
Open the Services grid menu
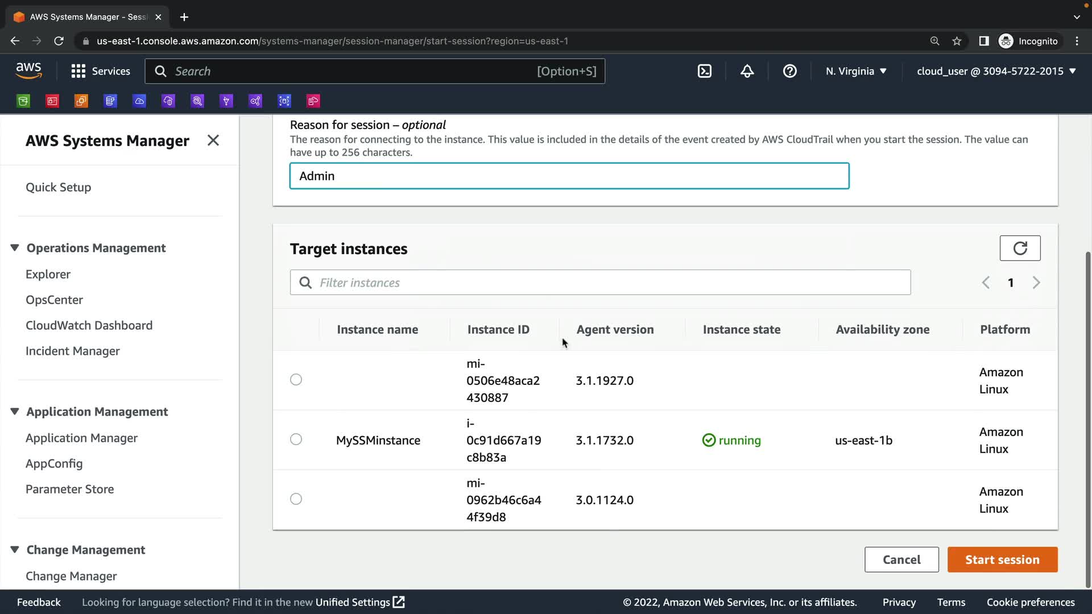[101, 71]
